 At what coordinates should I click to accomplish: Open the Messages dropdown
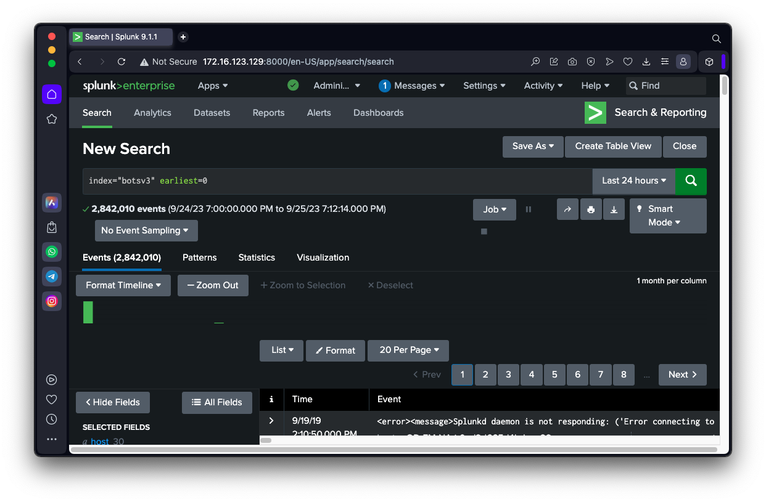click(x=412, y=86)
